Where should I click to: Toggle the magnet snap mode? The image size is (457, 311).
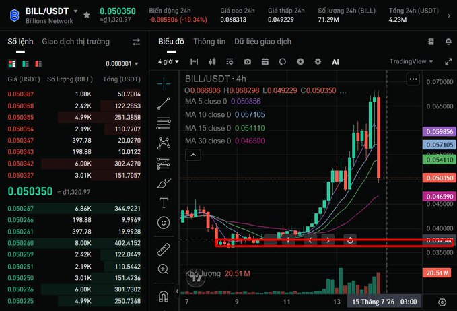coord(164,296)
